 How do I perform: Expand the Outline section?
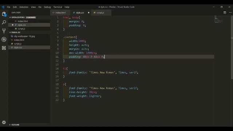(x=15, y=125)
